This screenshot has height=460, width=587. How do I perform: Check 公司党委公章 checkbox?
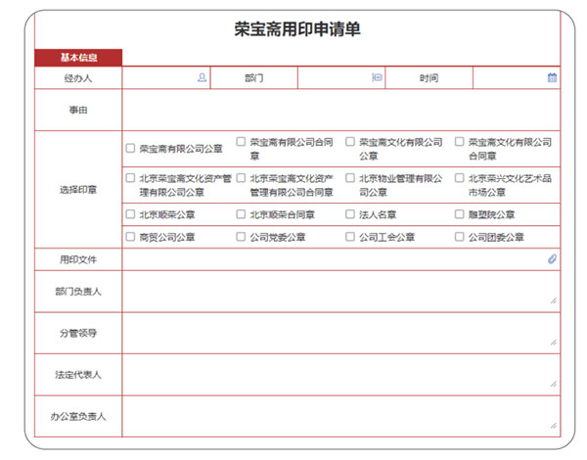[x=241, y=237]
